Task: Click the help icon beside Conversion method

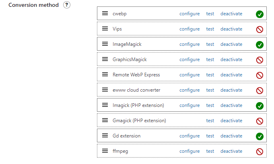Action: pyautogui.click(x=68, y=5)
